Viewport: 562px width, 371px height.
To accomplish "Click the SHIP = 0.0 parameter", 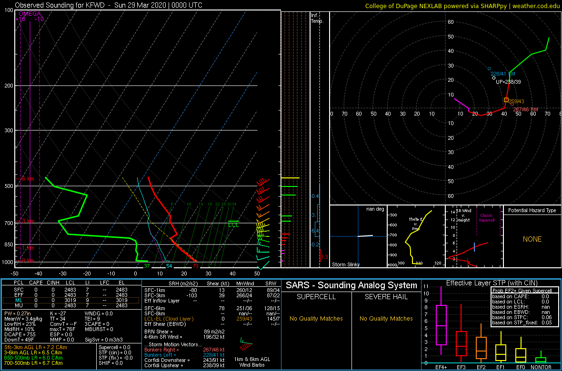I will tap(111, 362).
